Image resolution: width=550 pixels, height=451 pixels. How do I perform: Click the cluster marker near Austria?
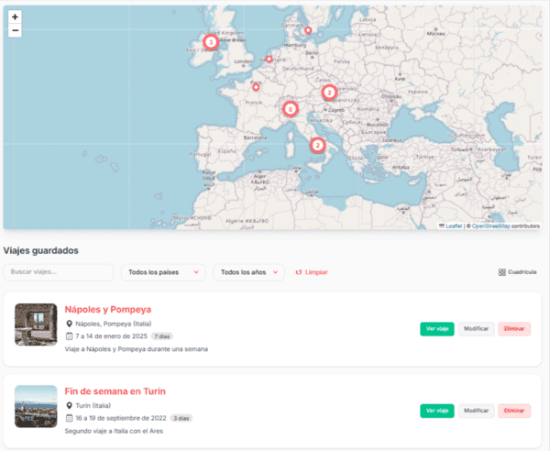click(329, 93)
